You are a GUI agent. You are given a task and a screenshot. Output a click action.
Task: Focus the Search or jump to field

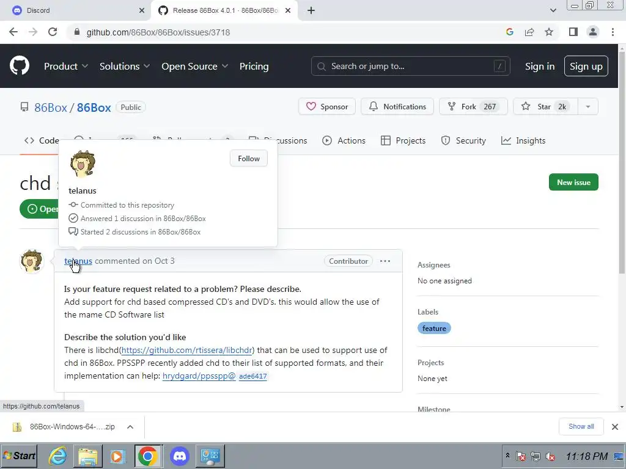click(x=410, y=66)
